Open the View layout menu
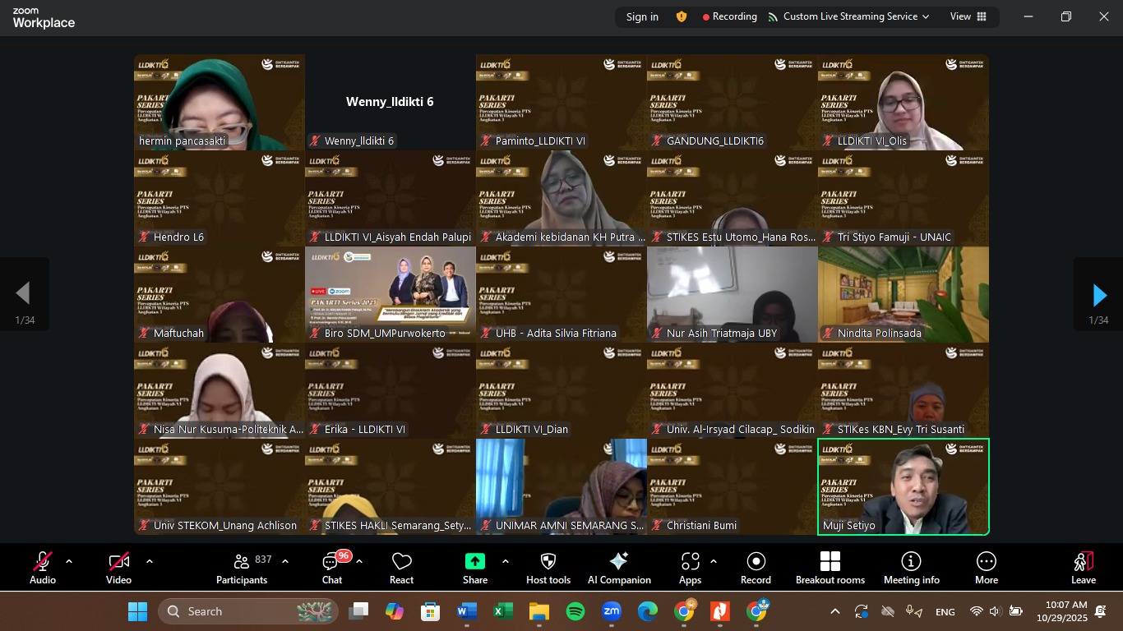1123x631 pixels. (x=968, y=16)
